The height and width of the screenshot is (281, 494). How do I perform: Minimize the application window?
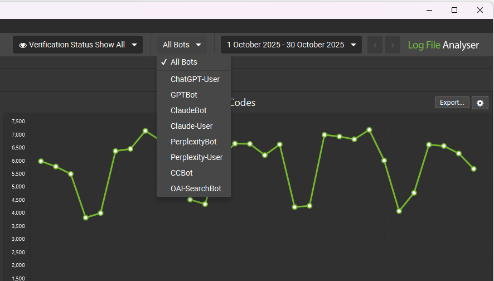coord(429,10)
